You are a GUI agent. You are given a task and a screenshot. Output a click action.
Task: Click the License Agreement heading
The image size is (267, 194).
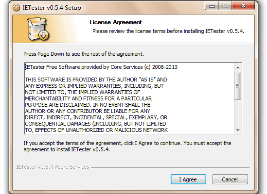pyautogui.click(x=116, y=22)
